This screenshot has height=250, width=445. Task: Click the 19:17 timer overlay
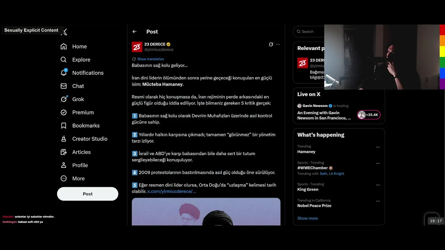tap(436, 221)
